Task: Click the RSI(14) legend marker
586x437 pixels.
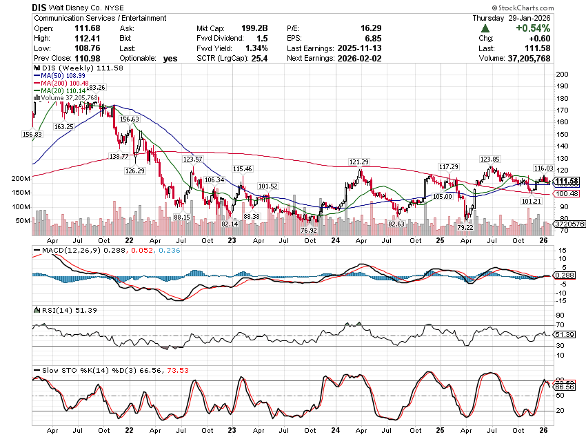Action: [x=36, y=310]
